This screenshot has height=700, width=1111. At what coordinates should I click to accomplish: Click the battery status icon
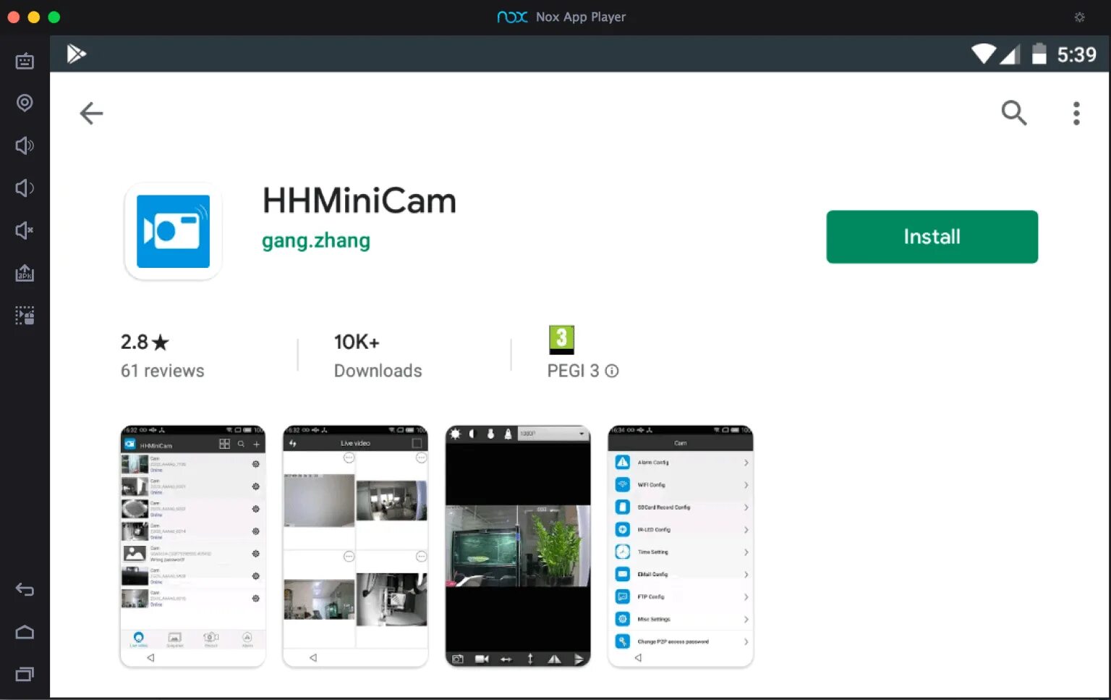pos(1039,54)
